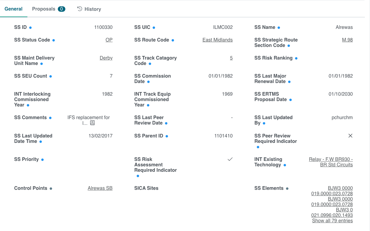Expand the list with Show all 79 entries
The height and width of the screenshot is (231, 370).
(332, 221)
